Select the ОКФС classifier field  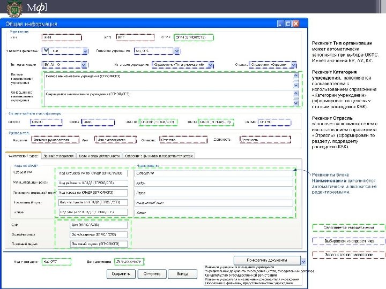click(98, 122)
